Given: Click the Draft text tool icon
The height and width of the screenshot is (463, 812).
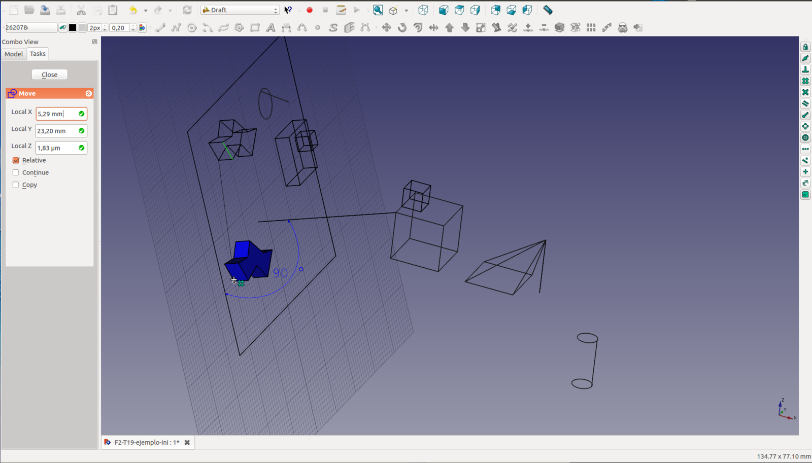Looking at the screenshot, I should (270, 28).
